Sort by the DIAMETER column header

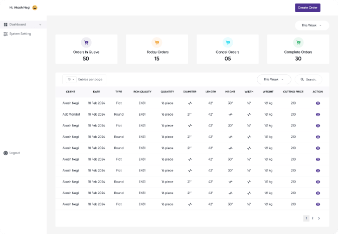[190, 92]
